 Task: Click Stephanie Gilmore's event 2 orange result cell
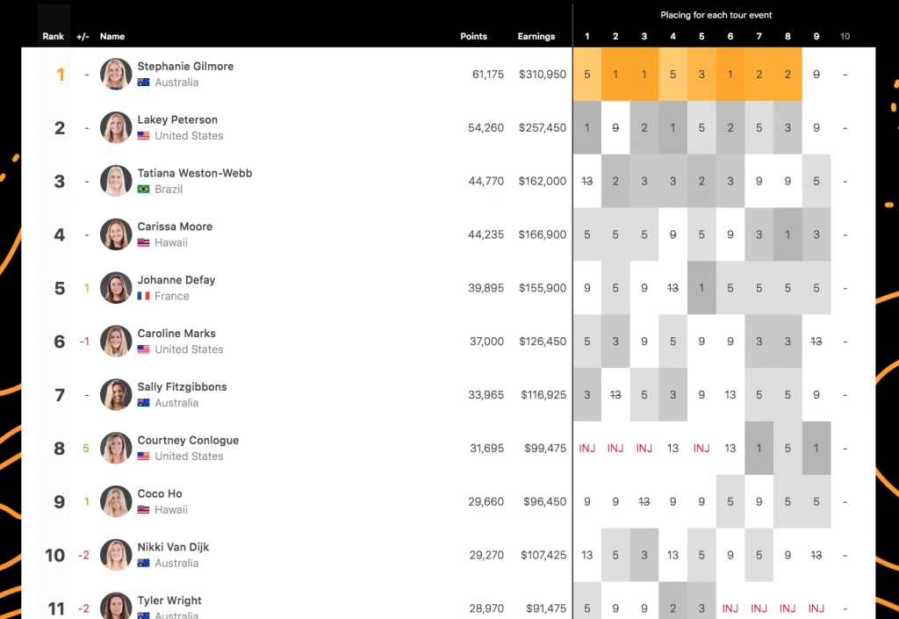[615, 75]
